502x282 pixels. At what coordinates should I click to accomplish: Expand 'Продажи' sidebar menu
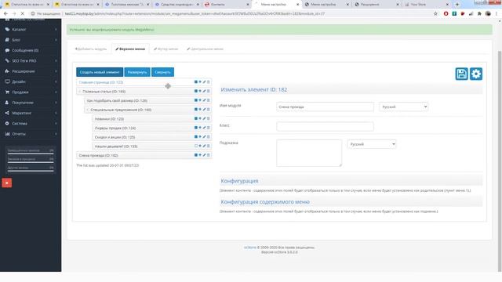click(31, 92)
